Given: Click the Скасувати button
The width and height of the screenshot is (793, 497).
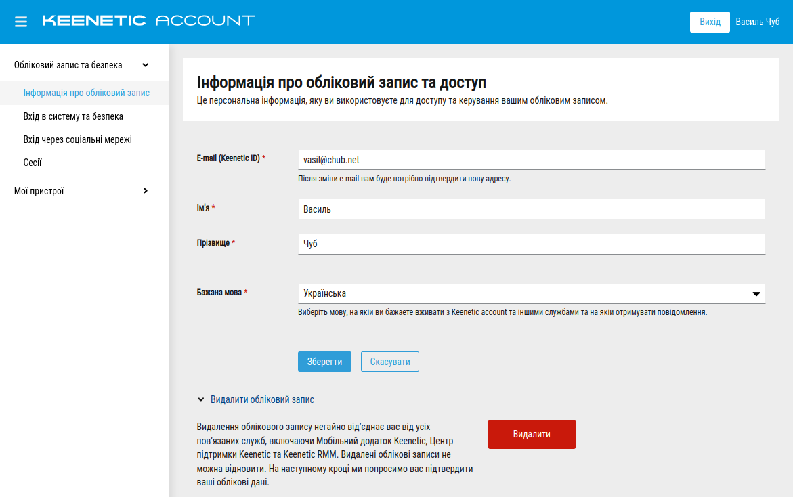Looking at the screenshot, I should tap(389, 362).
